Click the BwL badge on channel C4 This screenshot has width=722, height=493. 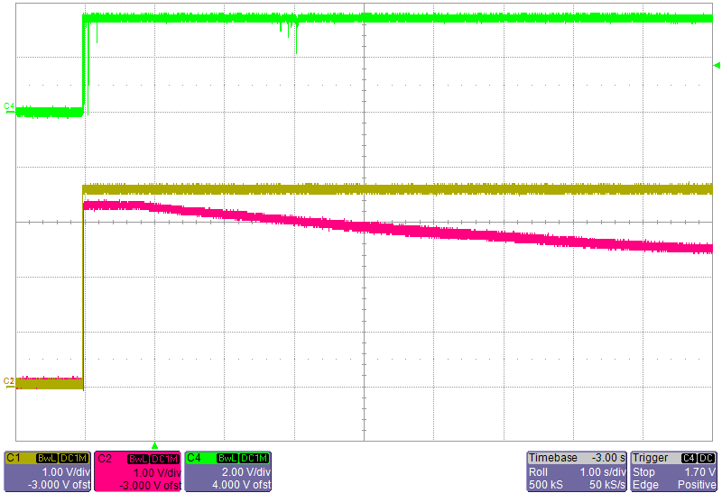click(227, 458)
